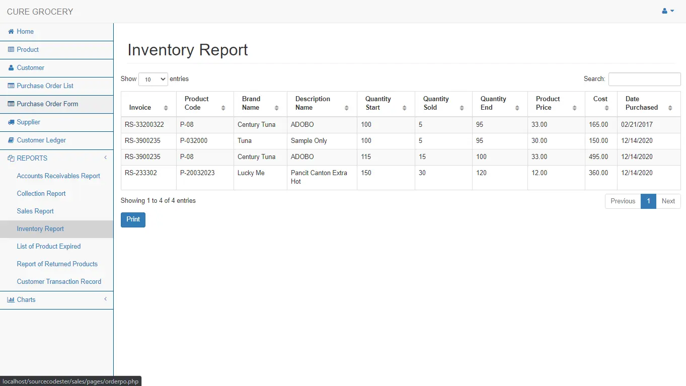Click the CURE GROCERY brand link

pyautogui.click(x=40, y=12)
